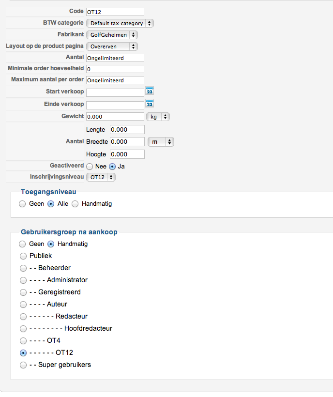
Task: Expand the Fabrikant dropdown
Action: [x=112, y=35]
